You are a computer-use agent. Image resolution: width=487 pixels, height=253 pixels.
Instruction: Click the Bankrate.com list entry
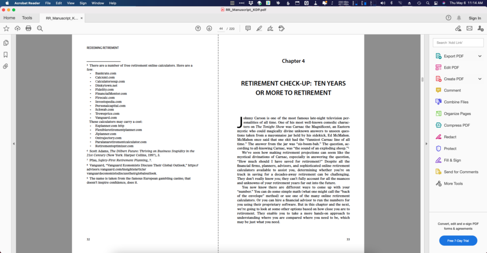pos(106,74)
